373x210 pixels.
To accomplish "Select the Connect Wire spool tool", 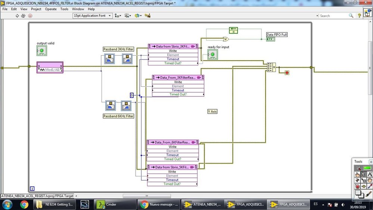I will pos(357,180).
